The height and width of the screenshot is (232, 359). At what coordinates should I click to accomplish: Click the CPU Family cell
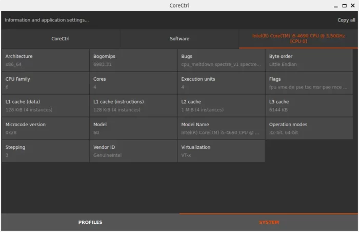(x=45, y=83)
